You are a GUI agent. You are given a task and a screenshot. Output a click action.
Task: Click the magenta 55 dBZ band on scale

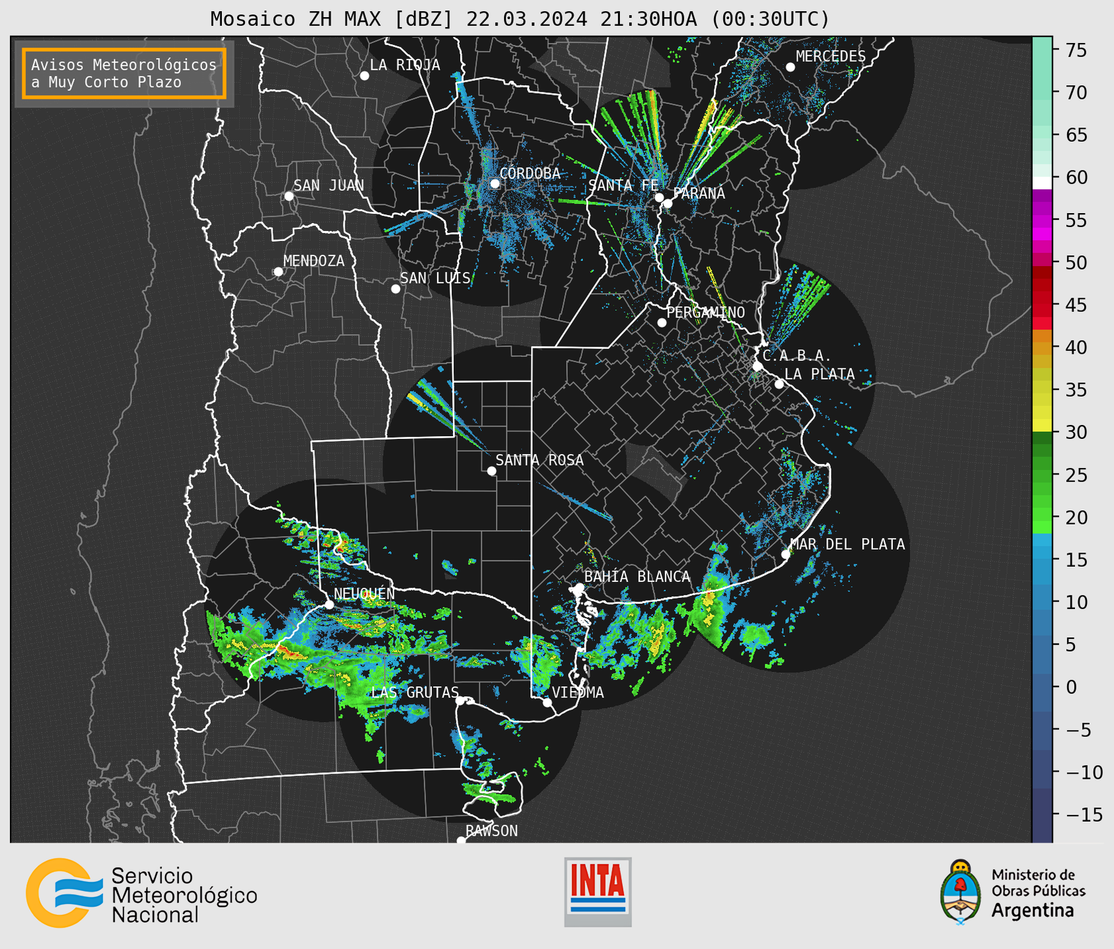pos(1042,220)
